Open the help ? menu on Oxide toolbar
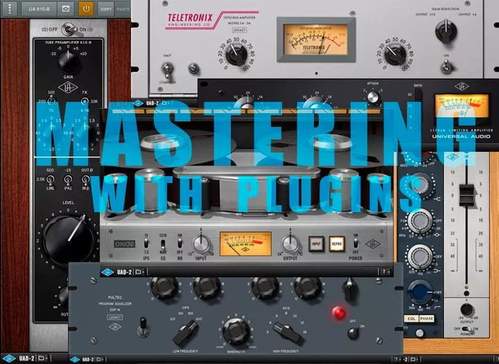Screen dimensions: 499x364 (385, 272)
